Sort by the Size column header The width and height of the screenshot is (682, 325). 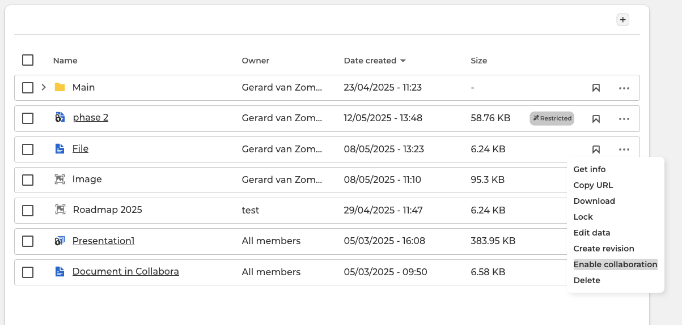tap(479, 61)
